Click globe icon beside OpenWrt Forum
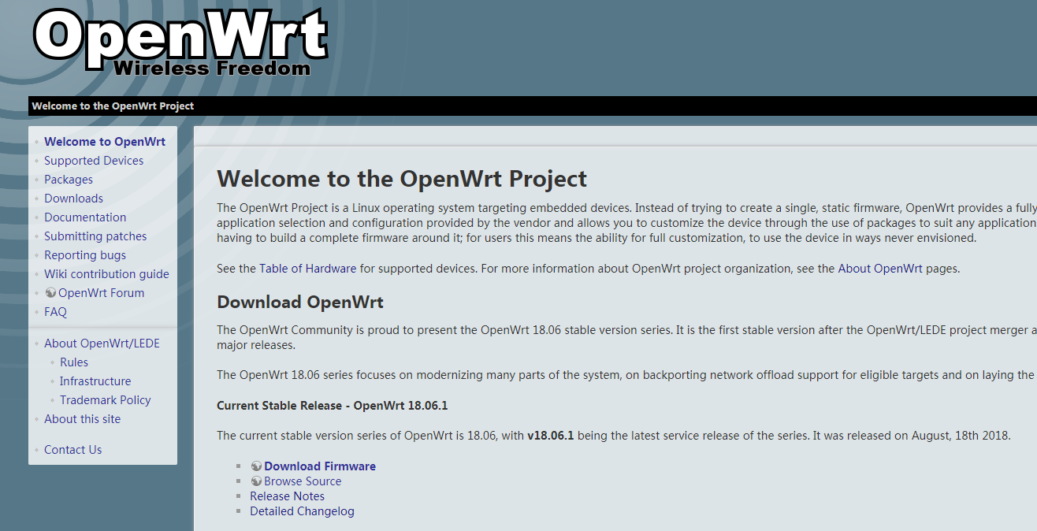 click(50, 293)
